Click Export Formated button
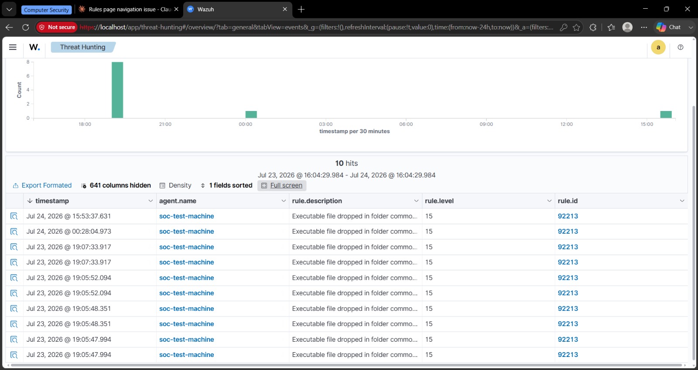The height and width of the screenshot is (370, 698). (42, 185)
